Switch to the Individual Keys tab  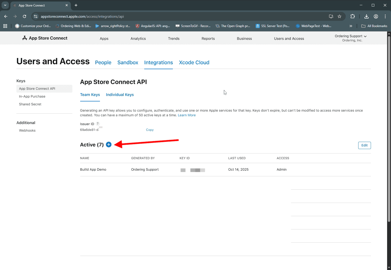tap(120, 95)
